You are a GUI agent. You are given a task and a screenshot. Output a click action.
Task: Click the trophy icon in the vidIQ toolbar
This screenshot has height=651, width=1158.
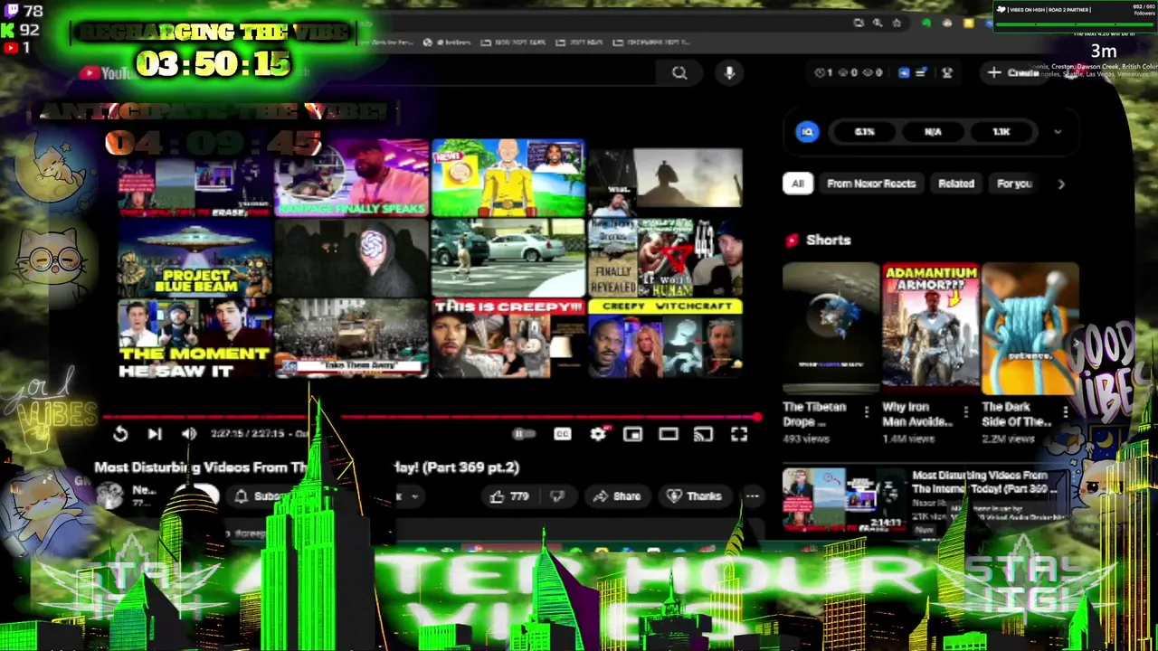pyautogui.click(x=947, y=73)
